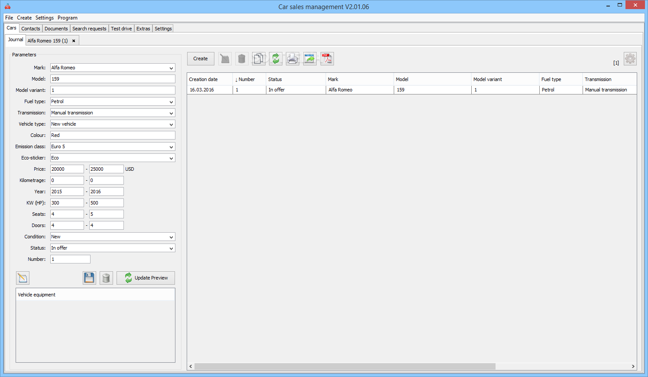The image size is (648, 377).
Task: Open the Fuel type dropdown
Action: tap(172, 102)
